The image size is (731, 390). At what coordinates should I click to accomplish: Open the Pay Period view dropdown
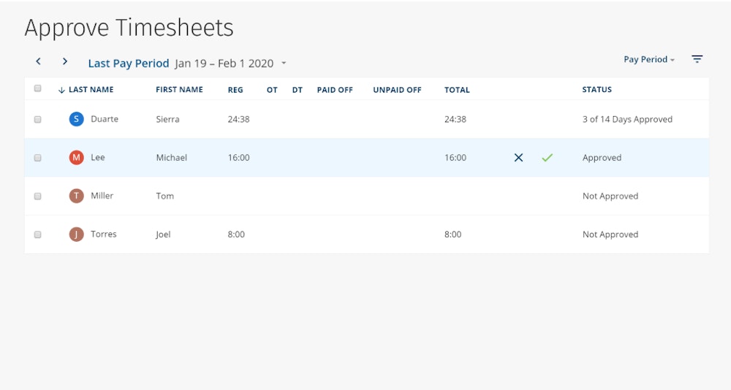(x=648, y=59)
